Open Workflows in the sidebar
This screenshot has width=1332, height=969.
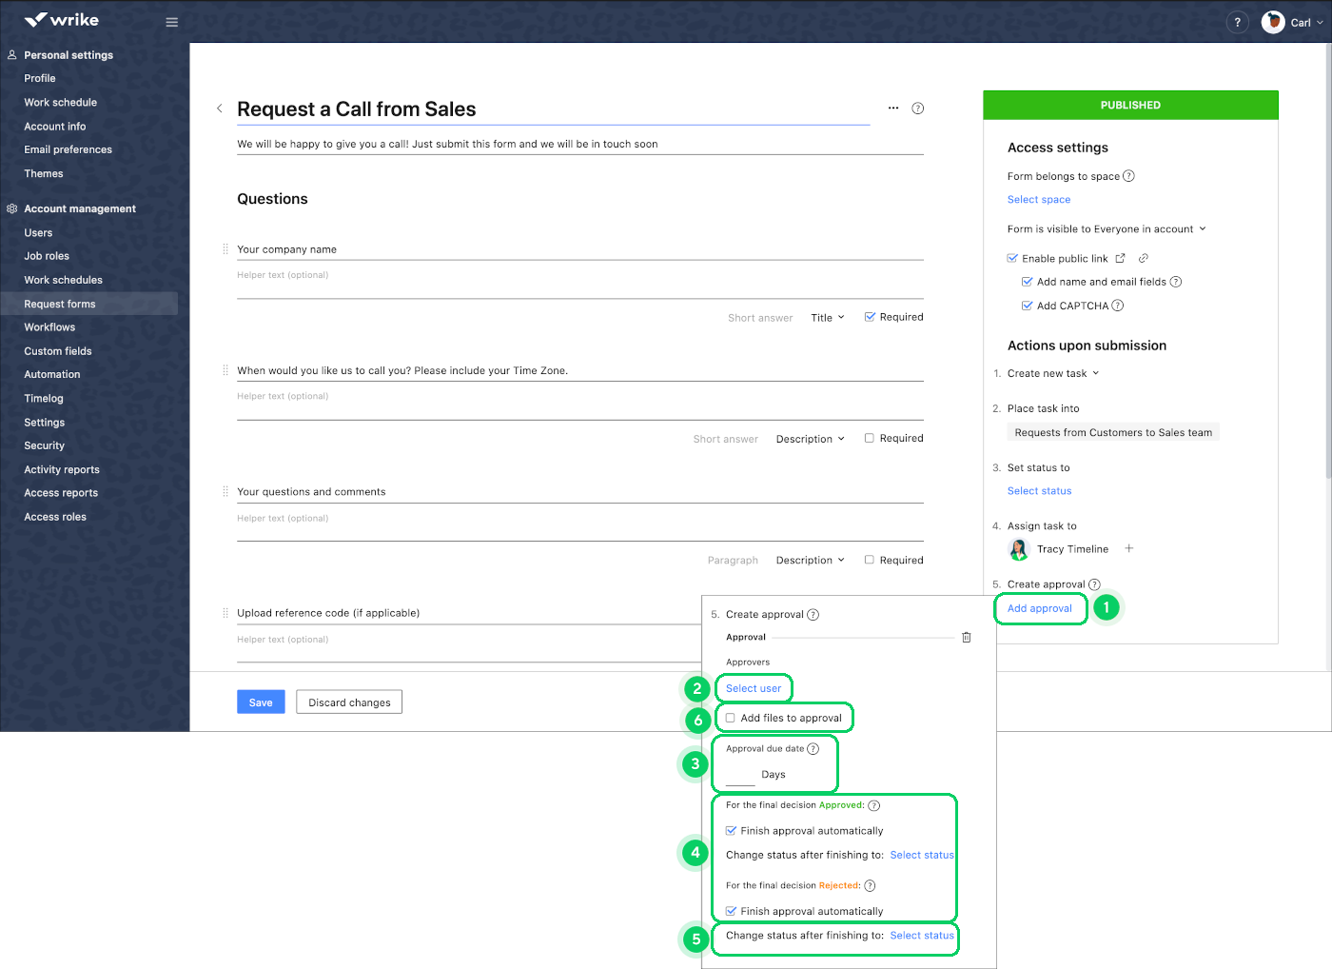coord(49,327)
